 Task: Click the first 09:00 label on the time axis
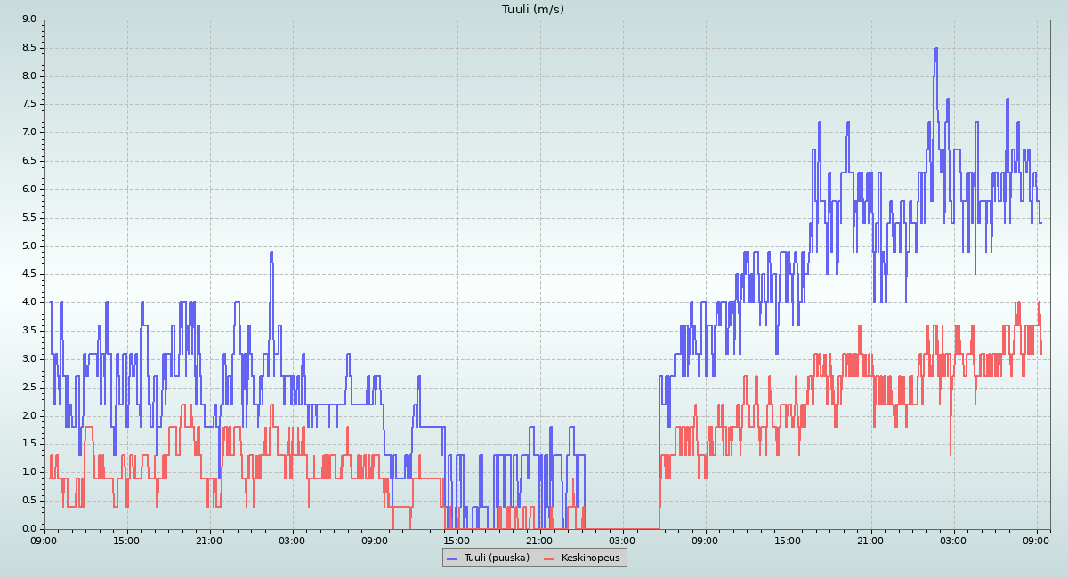click(44, 540)
